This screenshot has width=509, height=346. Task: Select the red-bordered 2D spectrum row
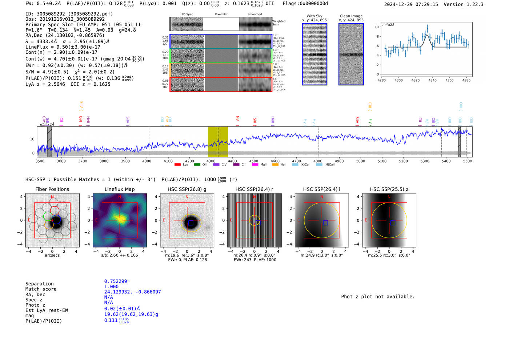(x=221, y=84)
